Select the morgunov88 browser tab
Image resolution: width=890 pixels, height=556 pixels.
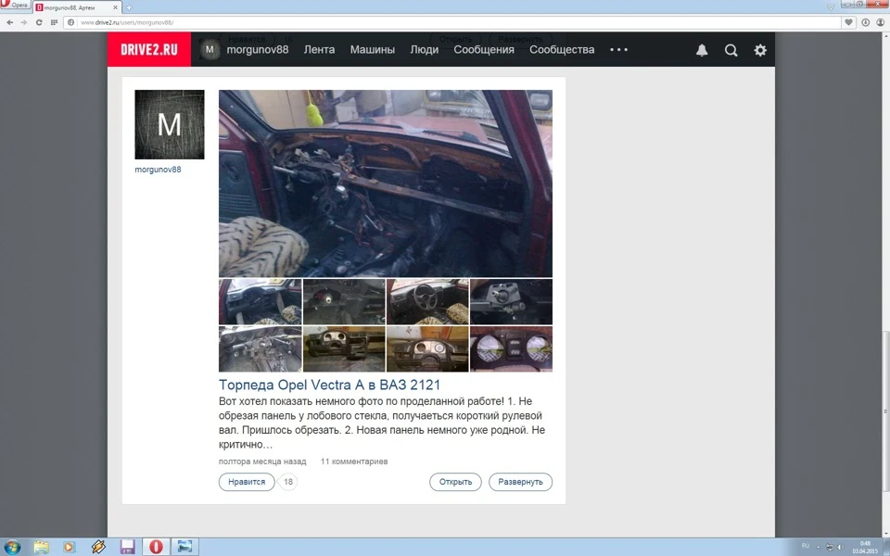pyautogui.click(x=77, y=8)
